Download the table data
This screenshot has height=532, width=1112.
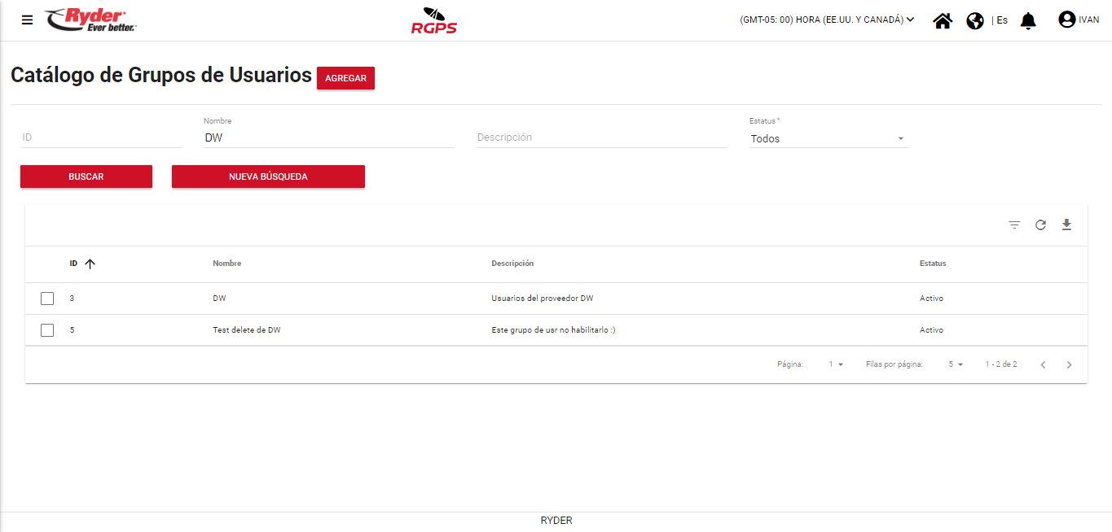(x=1066, y=225)
